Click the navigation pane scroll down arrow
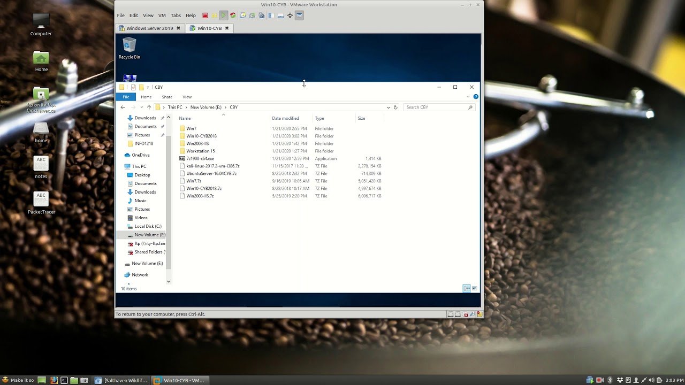The height and width of the screenshot is (385, 685). tap(169, 281)
